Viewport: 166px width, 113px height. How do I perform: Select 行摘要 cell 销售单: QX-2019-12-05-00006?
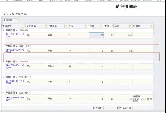[143, 99]
